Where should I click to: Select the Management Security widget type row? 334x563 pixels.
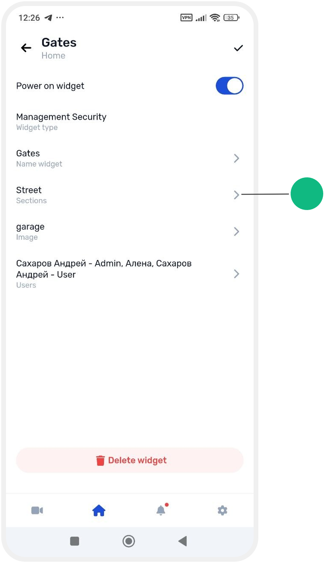130,122
